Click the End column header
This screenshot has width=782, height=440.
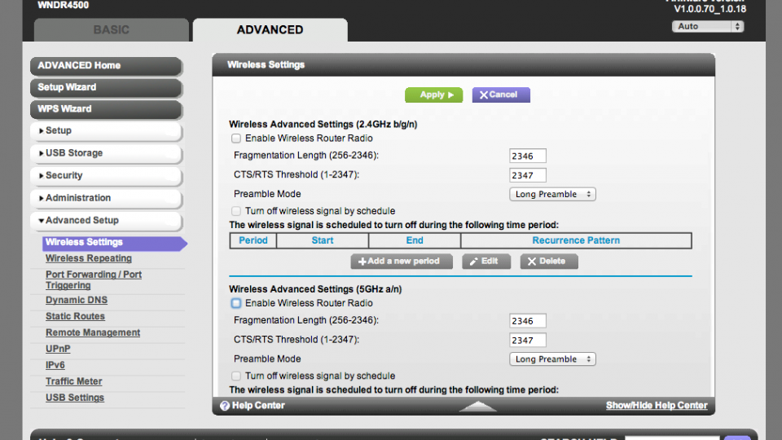(x=415, y=240)
